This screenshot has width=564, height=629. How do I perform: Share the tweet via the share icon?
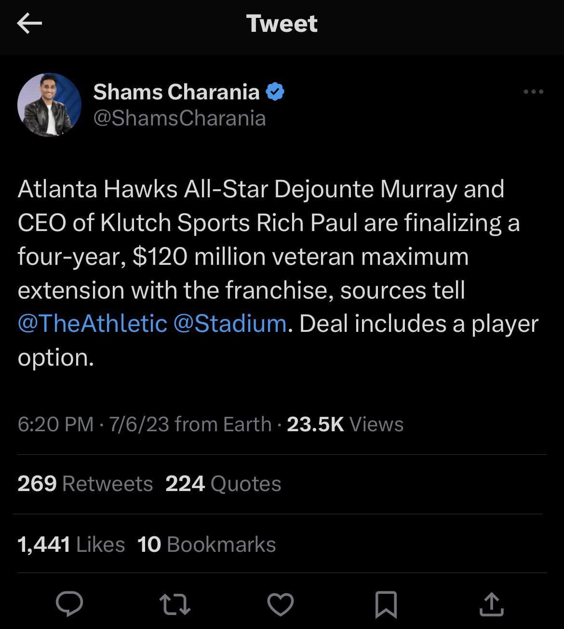pos(491,604)
